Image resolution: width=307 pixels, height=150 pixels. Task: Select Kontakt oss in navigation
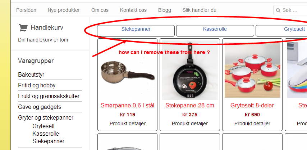click(133, 10)
